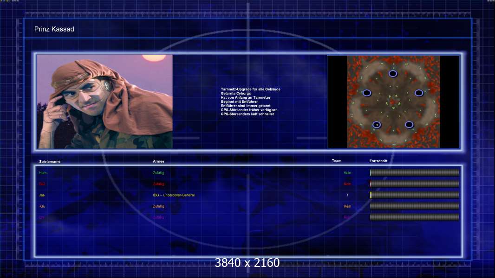This screenshot has height=278, width=495.
Task: Click IBG – Undercover-General army entry
Action: [174, 195]
